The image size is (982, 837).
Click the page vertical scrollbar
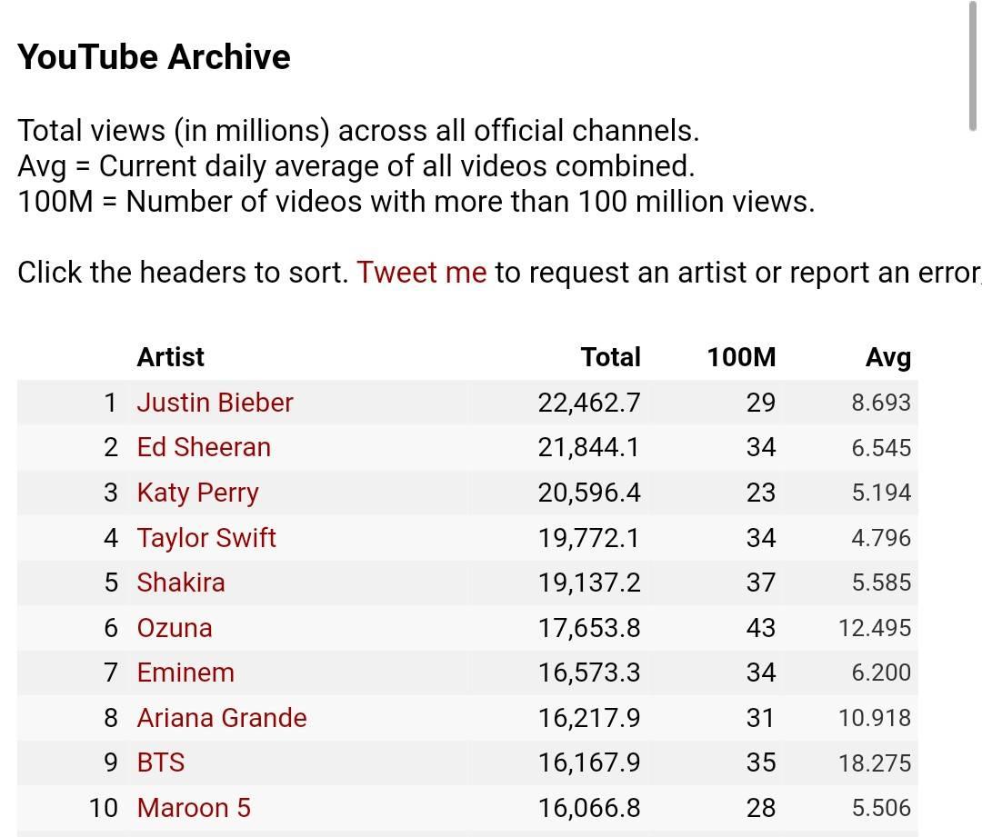point(973,65)
